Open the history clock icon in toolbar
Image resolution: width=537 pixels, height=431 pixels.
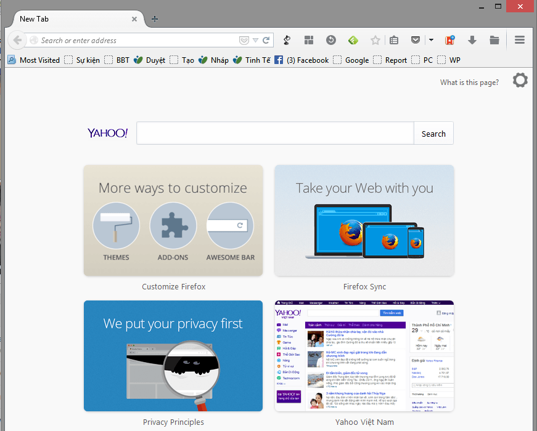pos(331,41)
